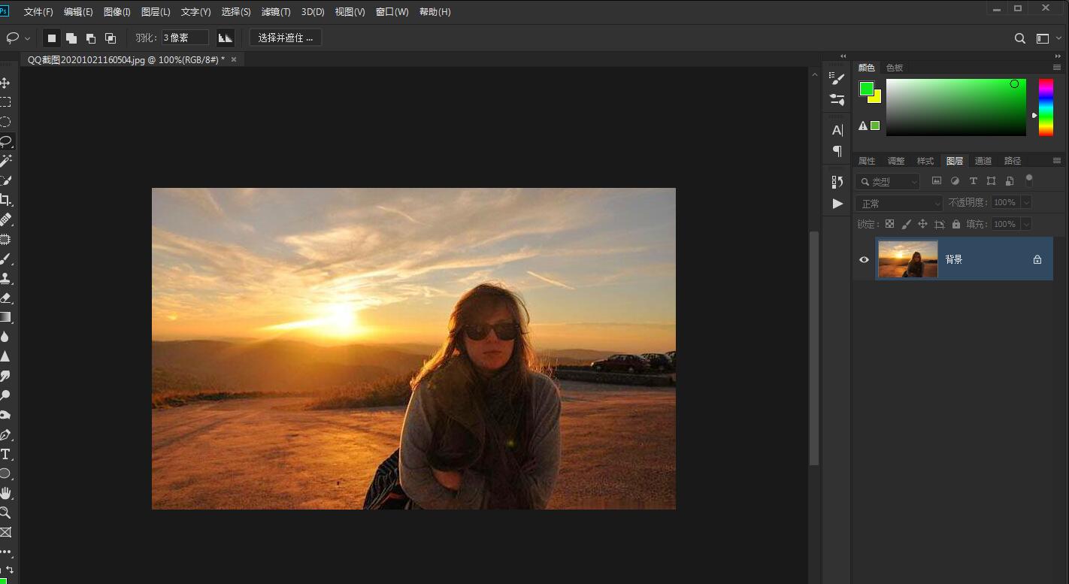Open the 类型 layer filter dropdown
This screenshot has width=1069, height=584.
click(887, 181)
